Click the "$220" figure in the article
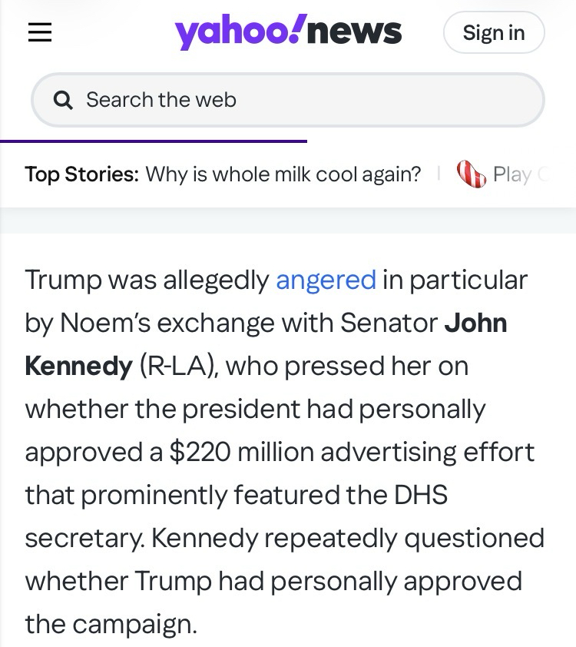 coord(200,452)
